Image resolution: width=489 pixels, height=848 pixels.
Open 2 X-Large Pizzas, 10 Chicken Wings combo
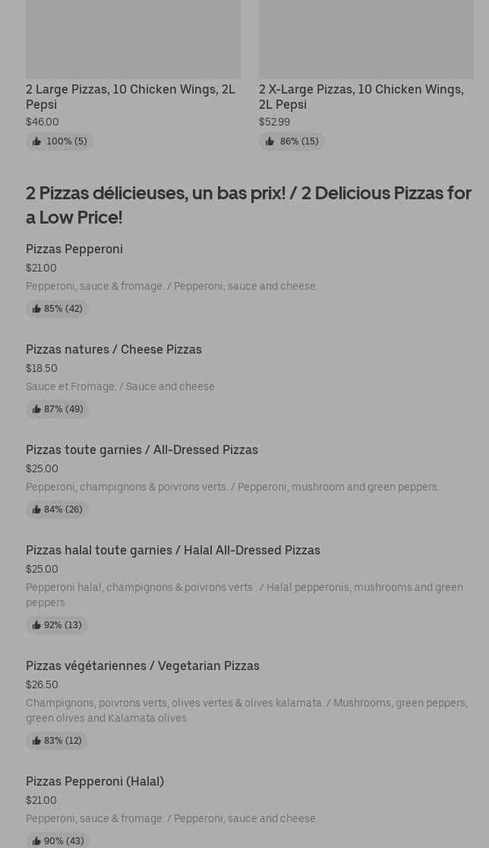coord(361,97)
